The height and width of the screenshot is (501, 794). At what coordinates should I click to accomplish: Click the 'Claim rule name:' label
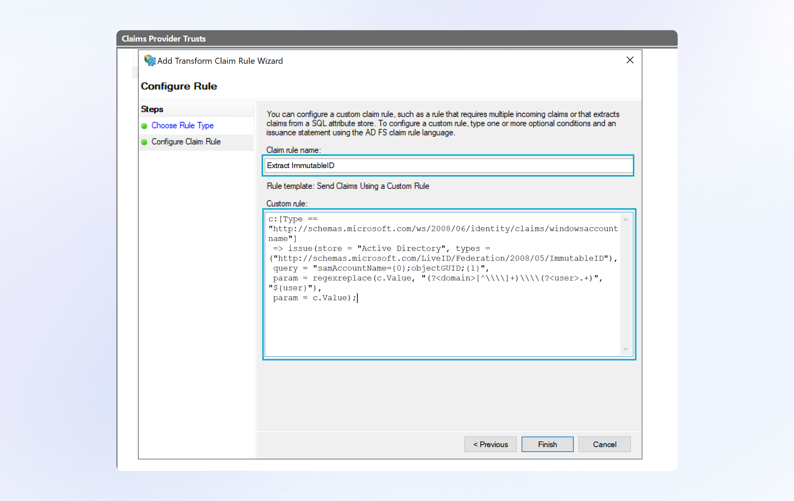[x=294, y=150]
